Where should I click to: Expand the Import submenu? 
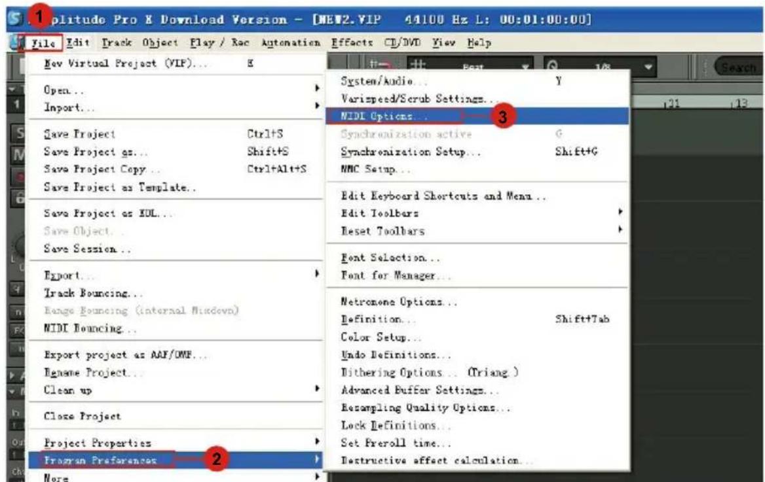[x=176, y=107]
